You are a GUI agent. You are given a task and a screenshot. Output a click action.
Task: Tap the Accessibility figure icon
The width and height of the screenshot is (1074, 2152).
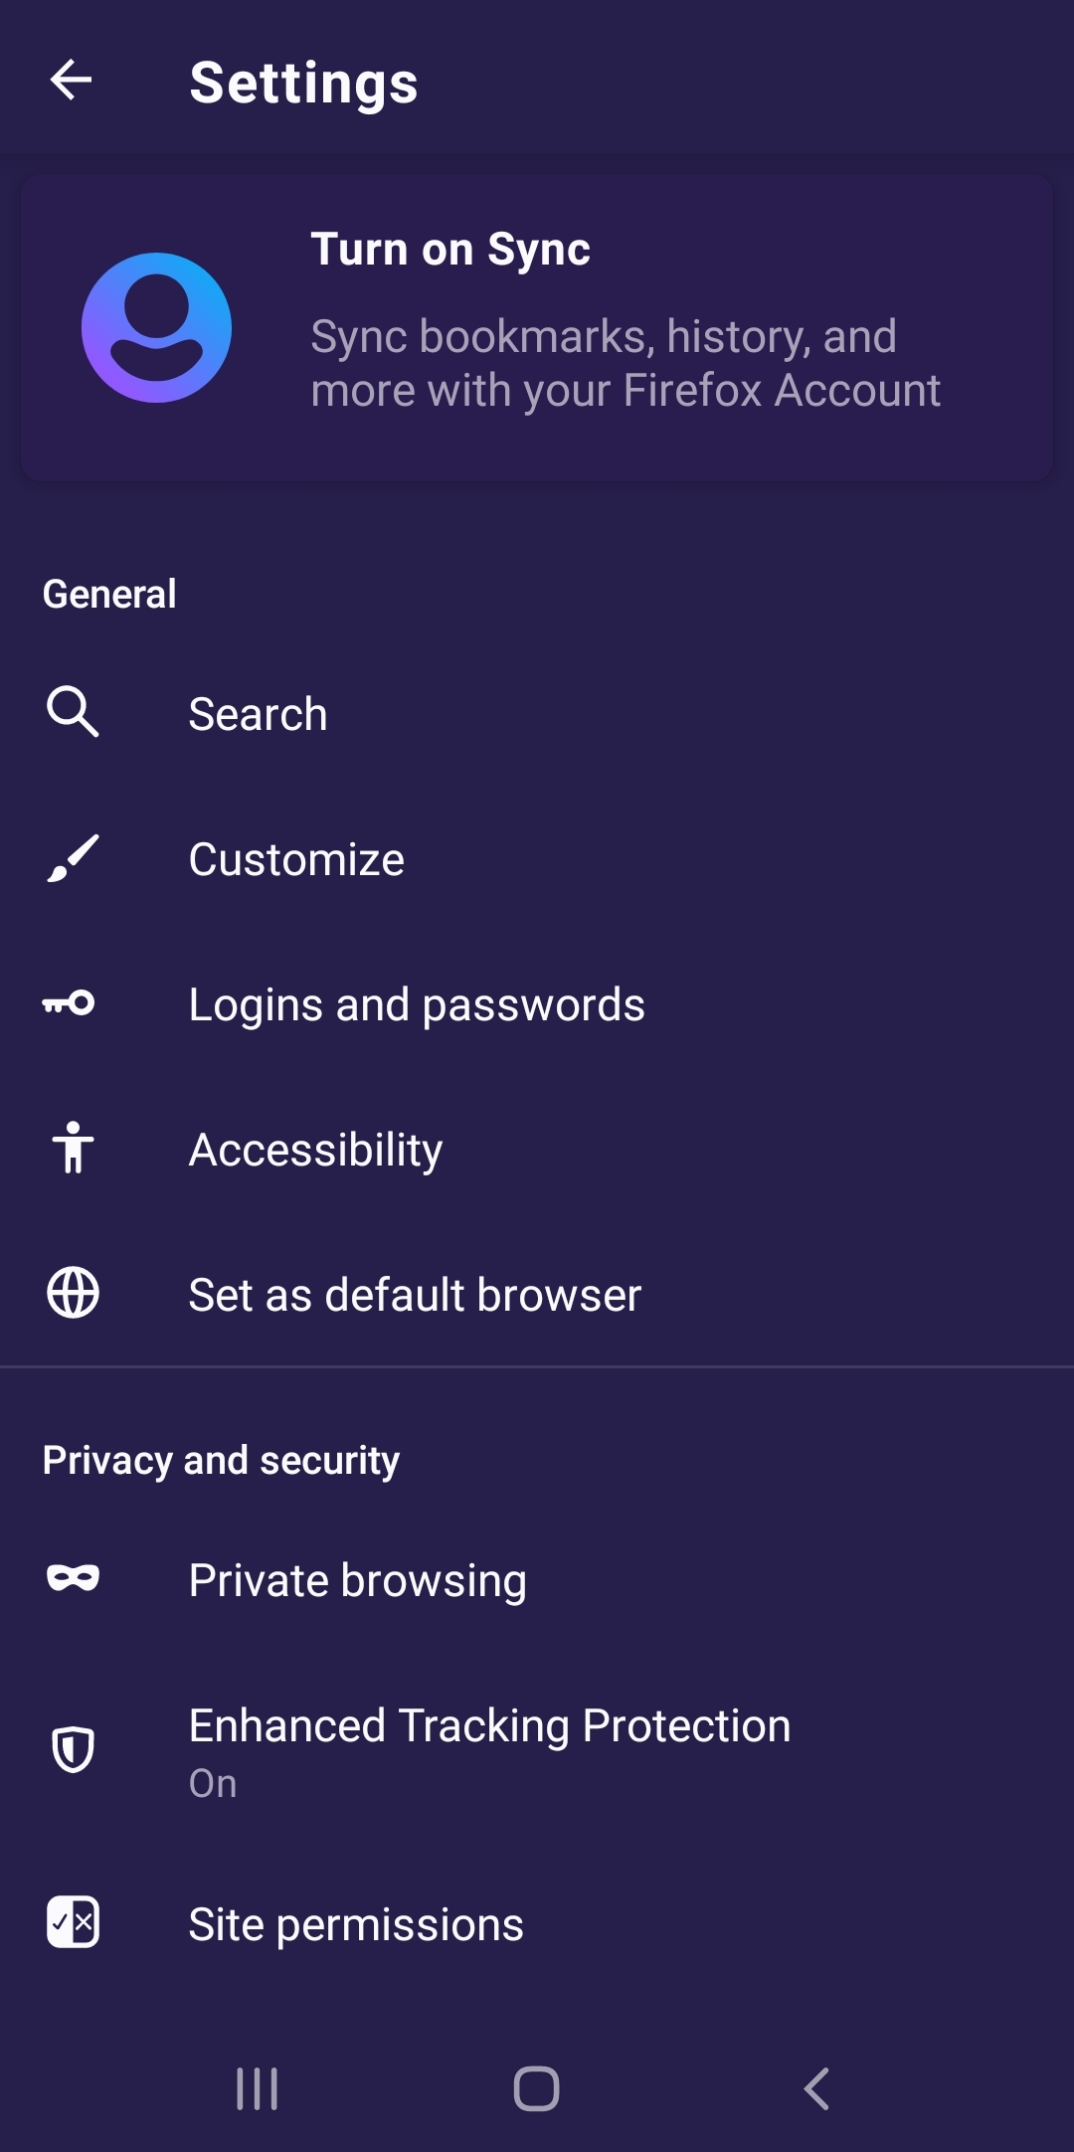[x=73, y=1148]
